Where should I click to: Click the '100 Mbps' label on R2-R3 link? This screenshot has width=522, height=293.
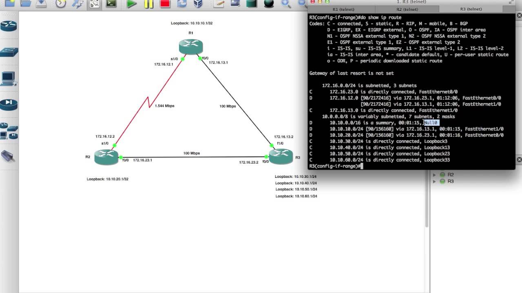coord(192,153)
